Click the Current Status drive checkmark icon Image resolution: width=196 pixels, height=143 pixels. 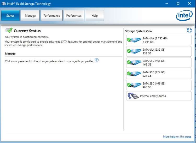click(x=9, y=30)
